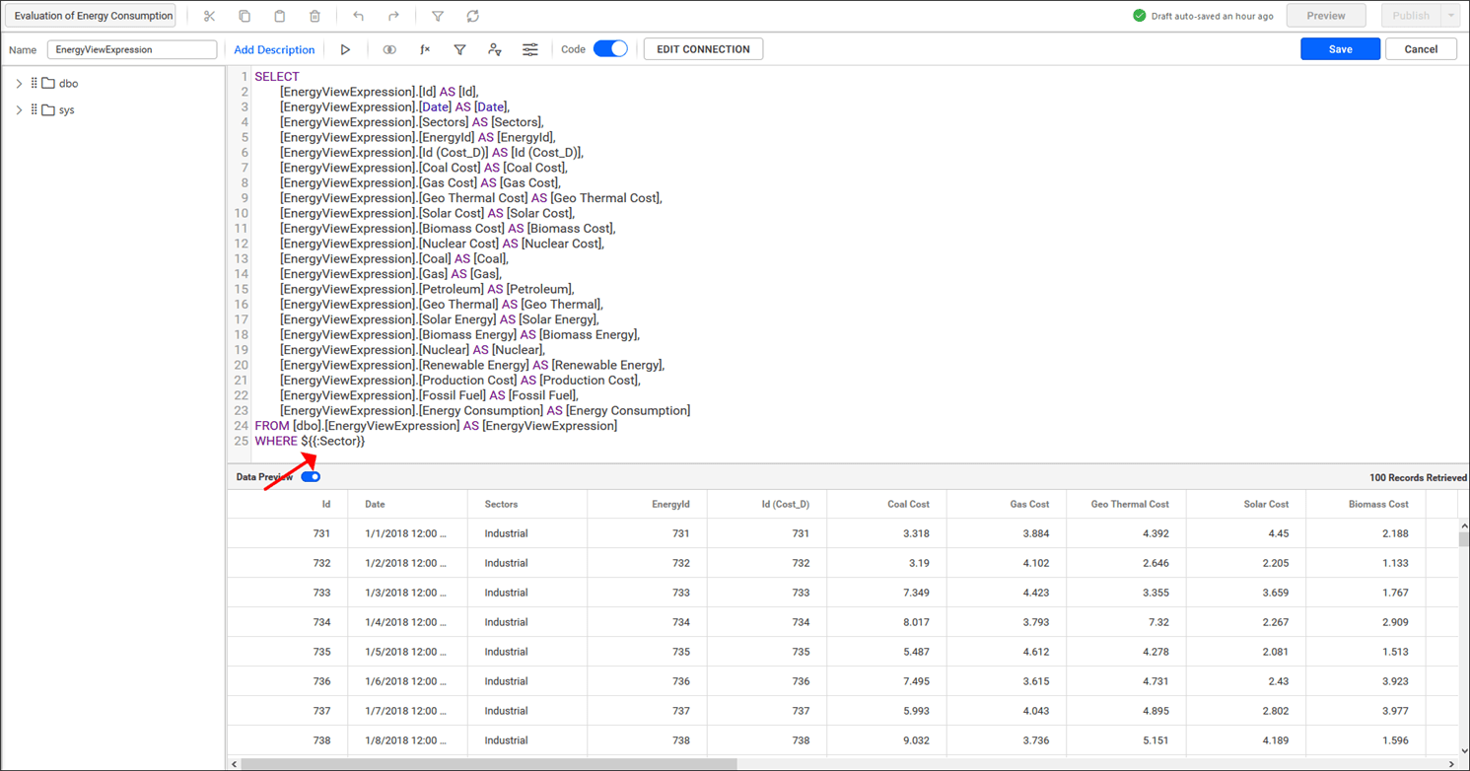This screenshot has width=1470, height=771.
Task: Select the Cut icon in the toolbar
Action: click(209, 16)
